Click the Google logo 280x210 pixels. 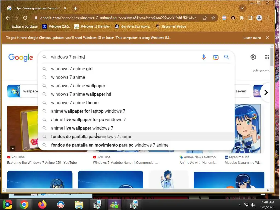pyautogui.click(x=21, y=57)
